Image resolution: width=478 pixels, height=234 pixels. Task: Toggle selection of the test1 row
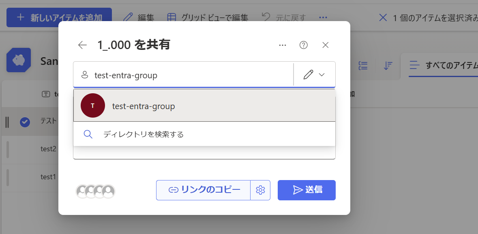coord(25,177)
